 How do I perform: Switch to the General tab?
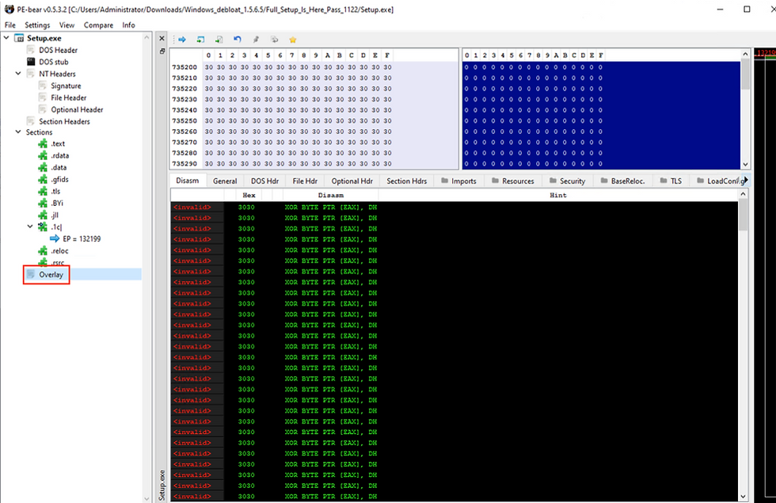(225, 181)
